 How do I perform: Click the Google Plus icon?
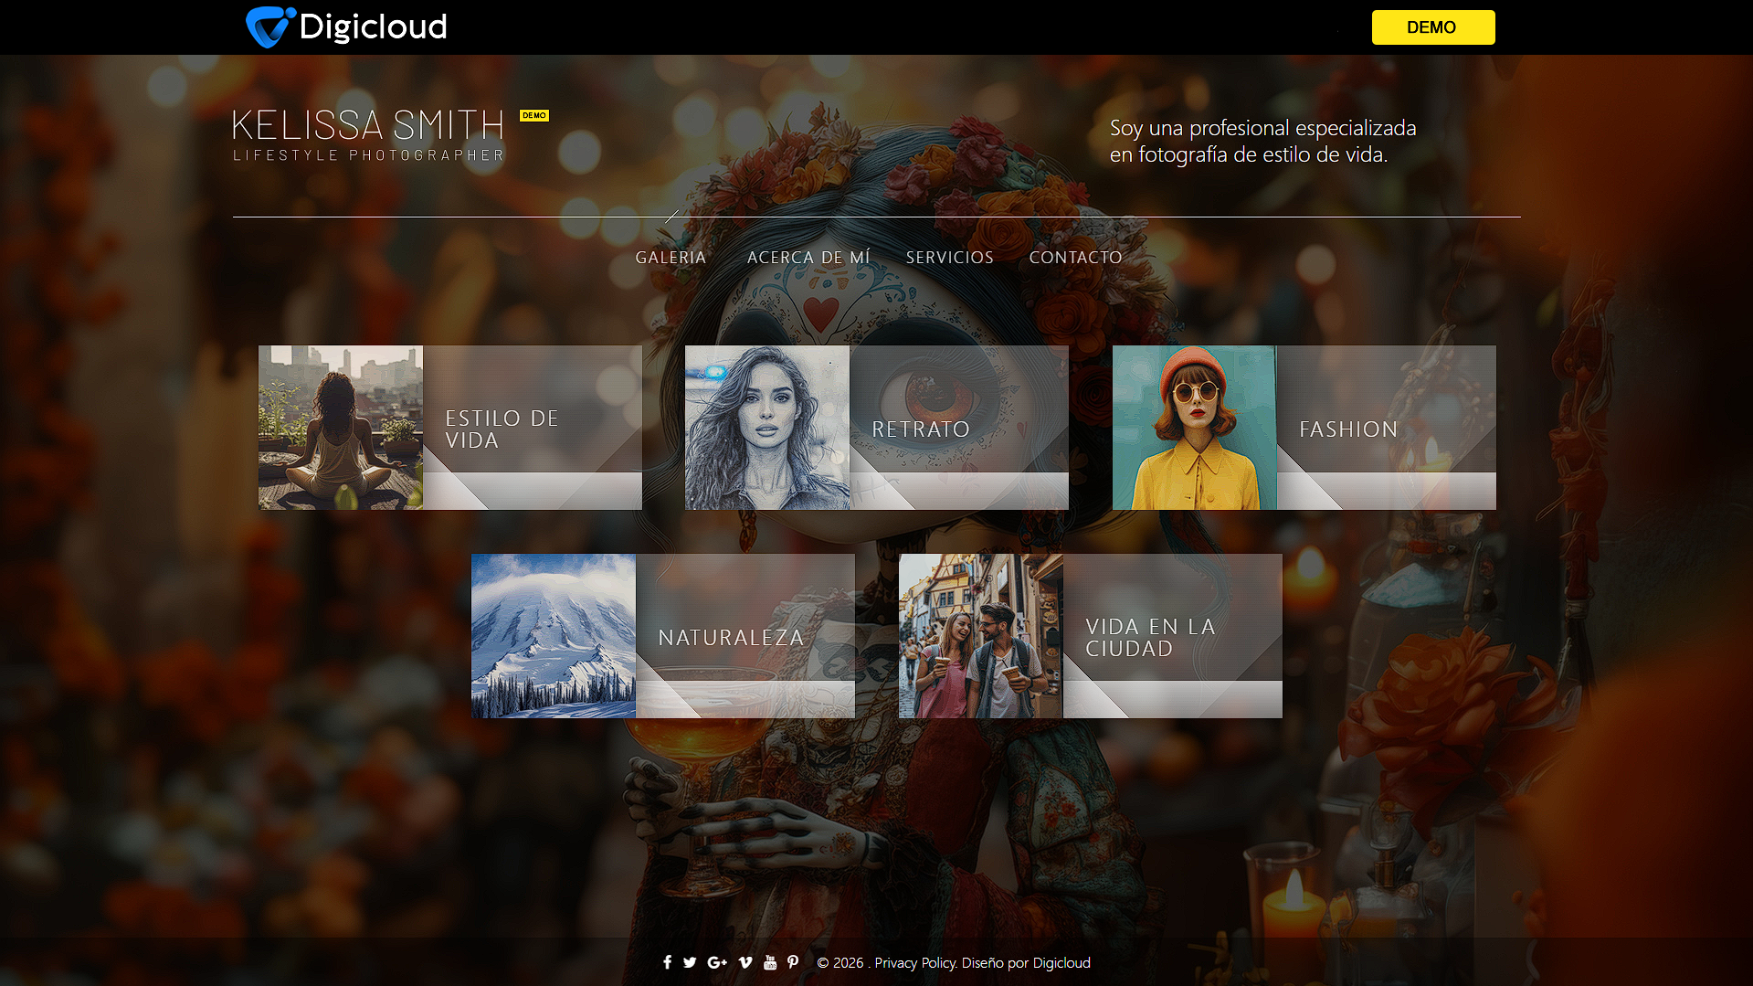[x=717, y=962]
